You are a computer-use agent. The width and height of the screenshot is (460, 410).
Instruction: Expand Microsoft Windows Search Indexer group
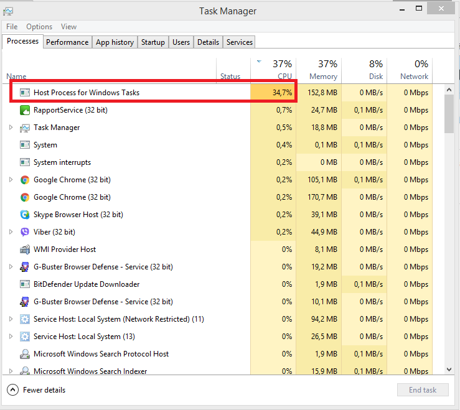click(11, 371)
